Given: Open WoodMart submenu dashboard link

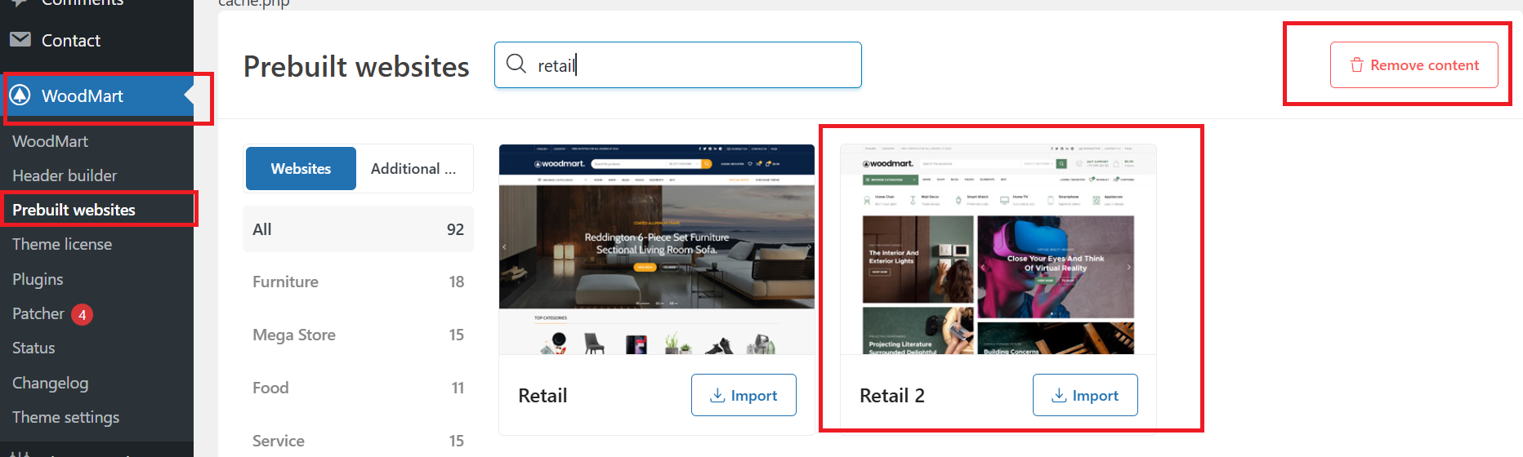Looking at the screenshot, I should (x=50, y=141).
